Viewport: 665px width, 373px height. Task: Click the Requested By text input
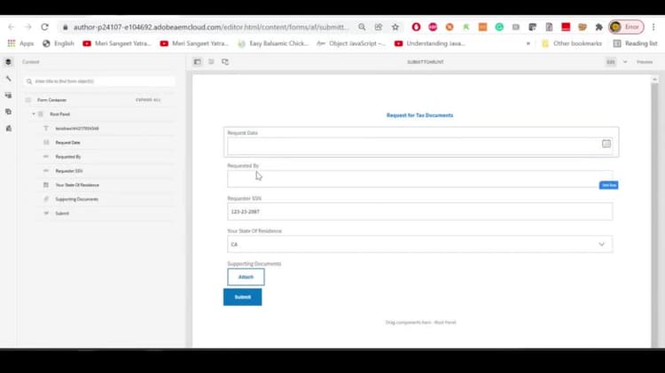[420, 179]
